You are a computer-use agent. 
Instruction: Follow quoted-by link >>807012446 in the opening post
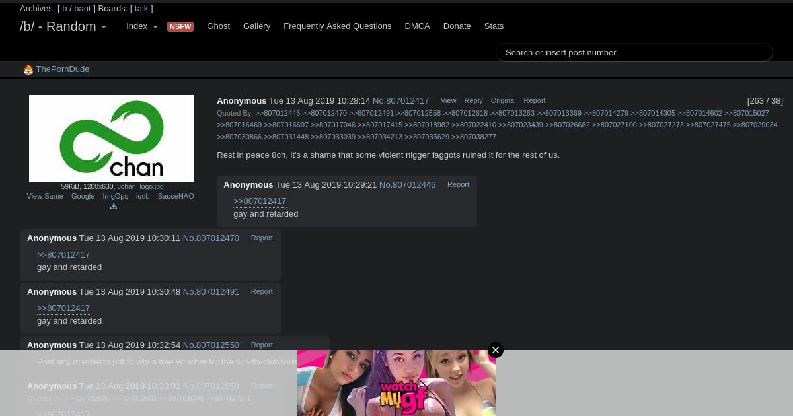click(x=278, y=114)
